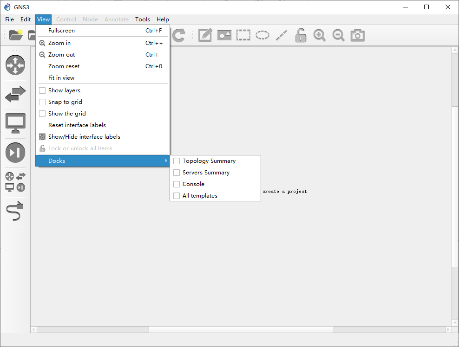
Task: Choose Zoom in menu entry
Action: 103,43
